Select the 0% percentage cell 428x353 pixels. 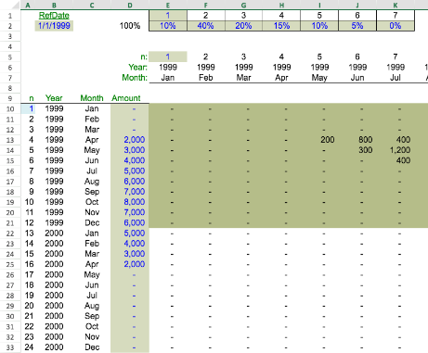click(x=396, y=26)
